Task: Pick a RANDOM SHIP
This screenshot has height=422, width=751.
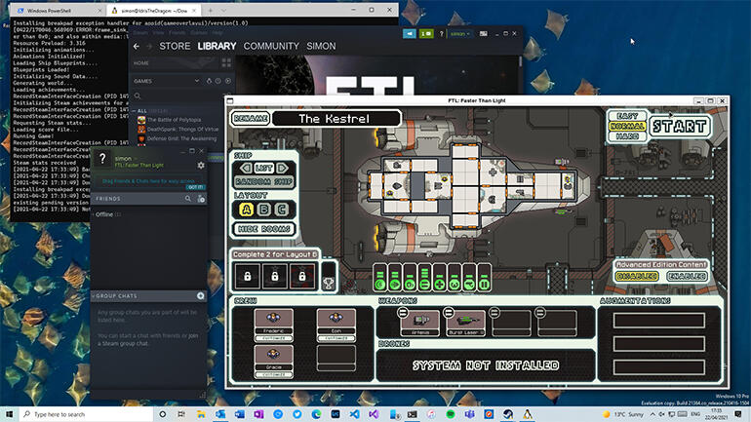Action: pos(264,182)
